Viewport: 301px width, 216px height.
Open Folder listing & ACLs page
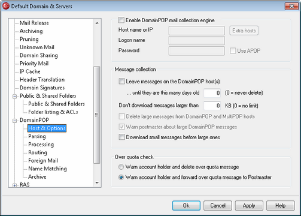pyautogui.click(x=53, y=112)
